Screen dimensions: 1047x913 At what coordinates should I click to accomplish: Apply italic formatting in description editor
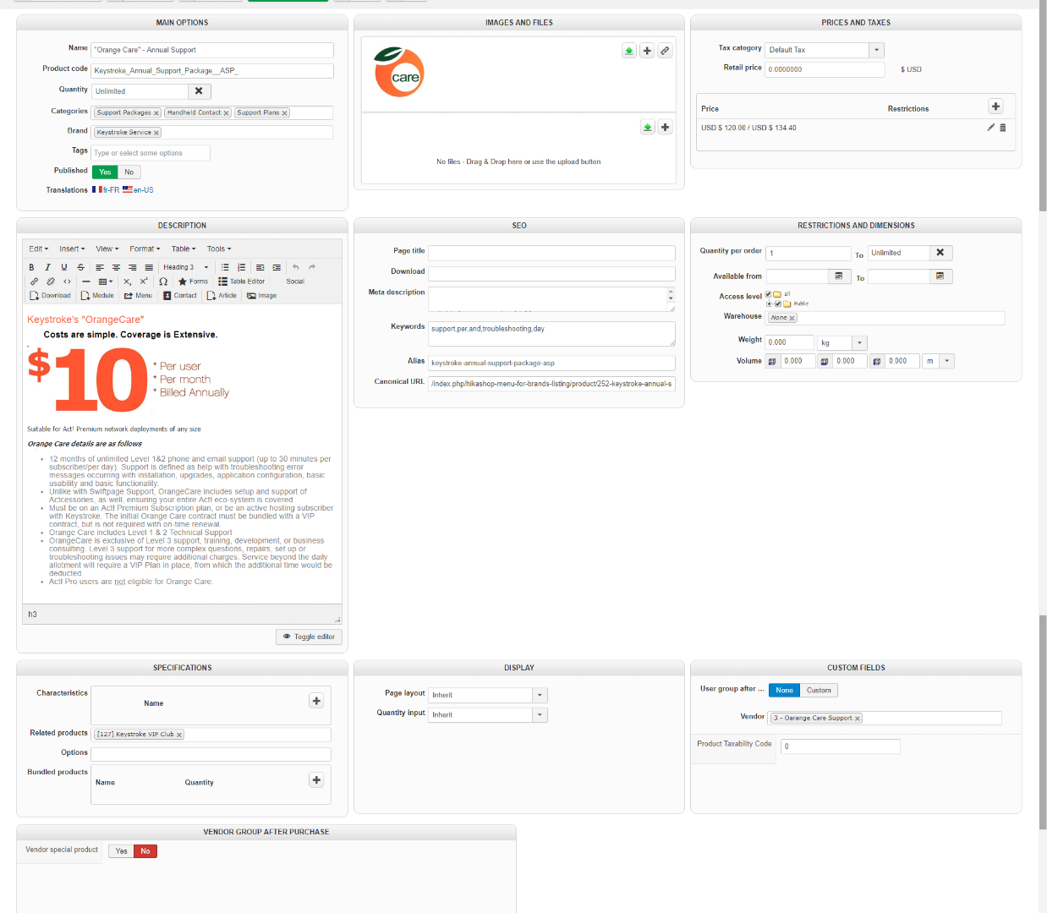pyautogui.click(x=47, y=267)
